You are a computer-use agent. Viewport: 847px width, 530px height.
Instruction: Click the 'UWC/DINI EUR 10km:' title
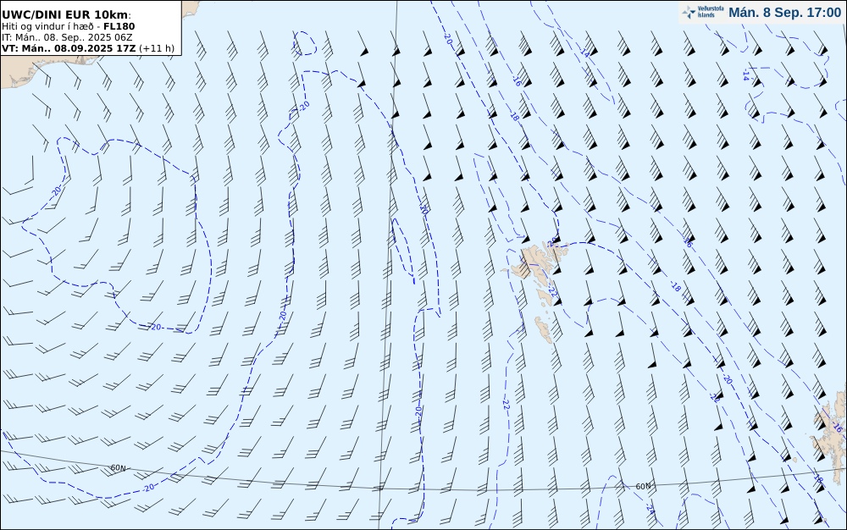tap(66, 15)
